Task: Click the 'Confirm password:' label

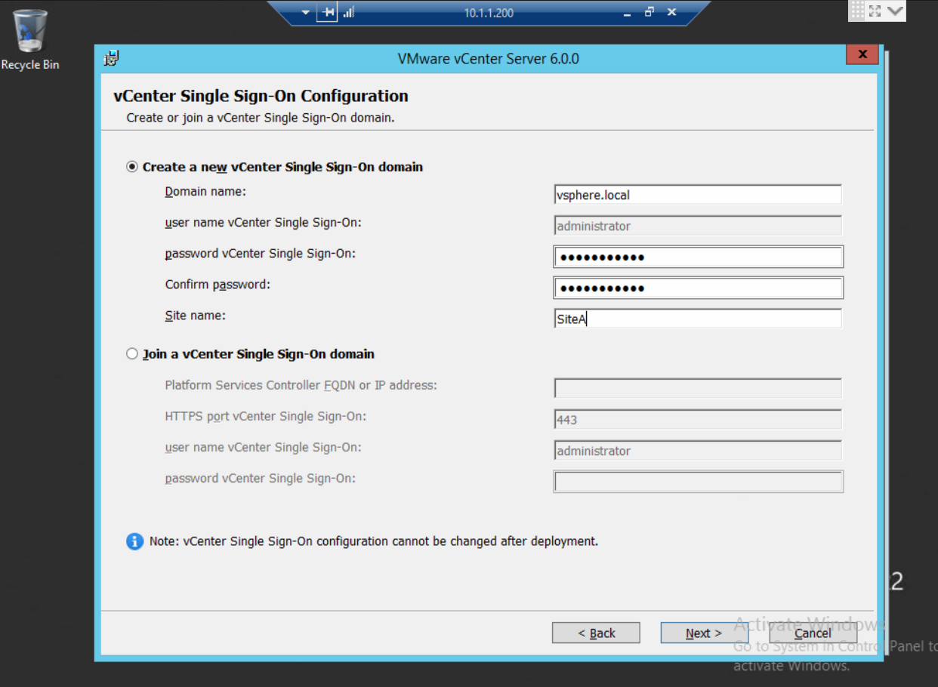Action: pos(218,285)
